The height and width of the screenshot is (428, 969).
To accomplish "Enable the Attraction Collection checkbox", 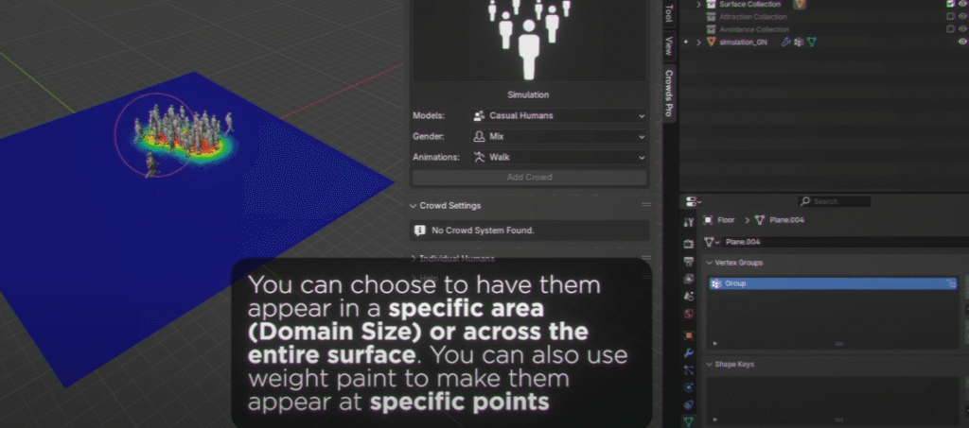I will [x=949, y=17].
